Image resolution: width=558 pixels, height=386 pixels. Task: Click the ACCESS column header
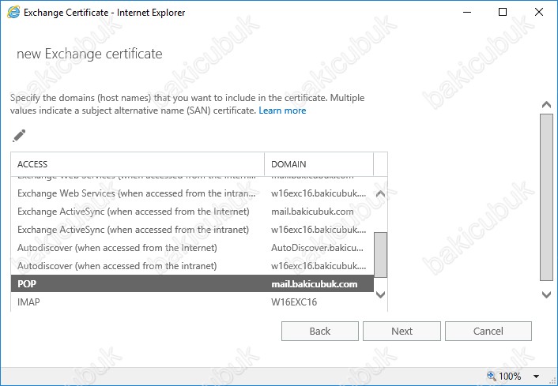pos(138,164)
